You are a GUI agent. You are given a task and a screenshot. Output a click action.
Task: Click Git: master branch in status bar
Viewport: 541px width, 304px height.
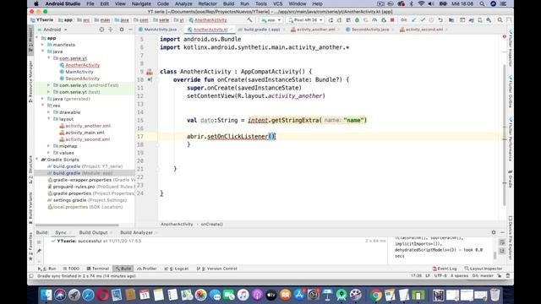coord(483,276)
